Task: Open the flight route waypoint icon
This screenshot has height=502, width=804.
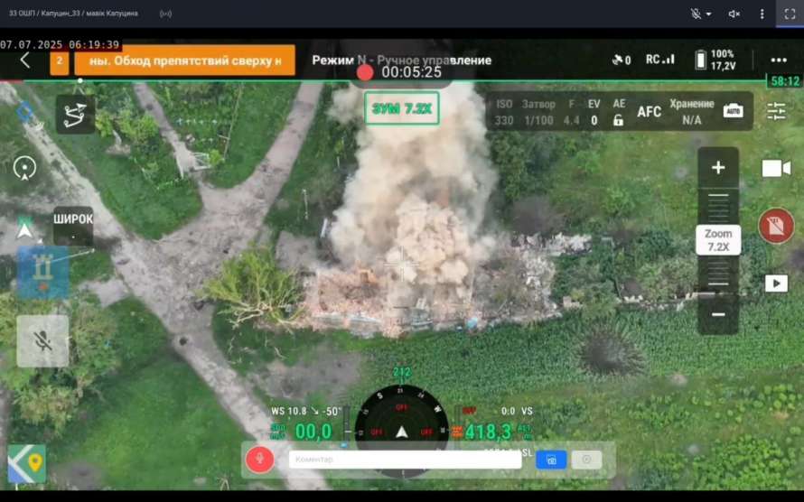Action: [75, 115]
